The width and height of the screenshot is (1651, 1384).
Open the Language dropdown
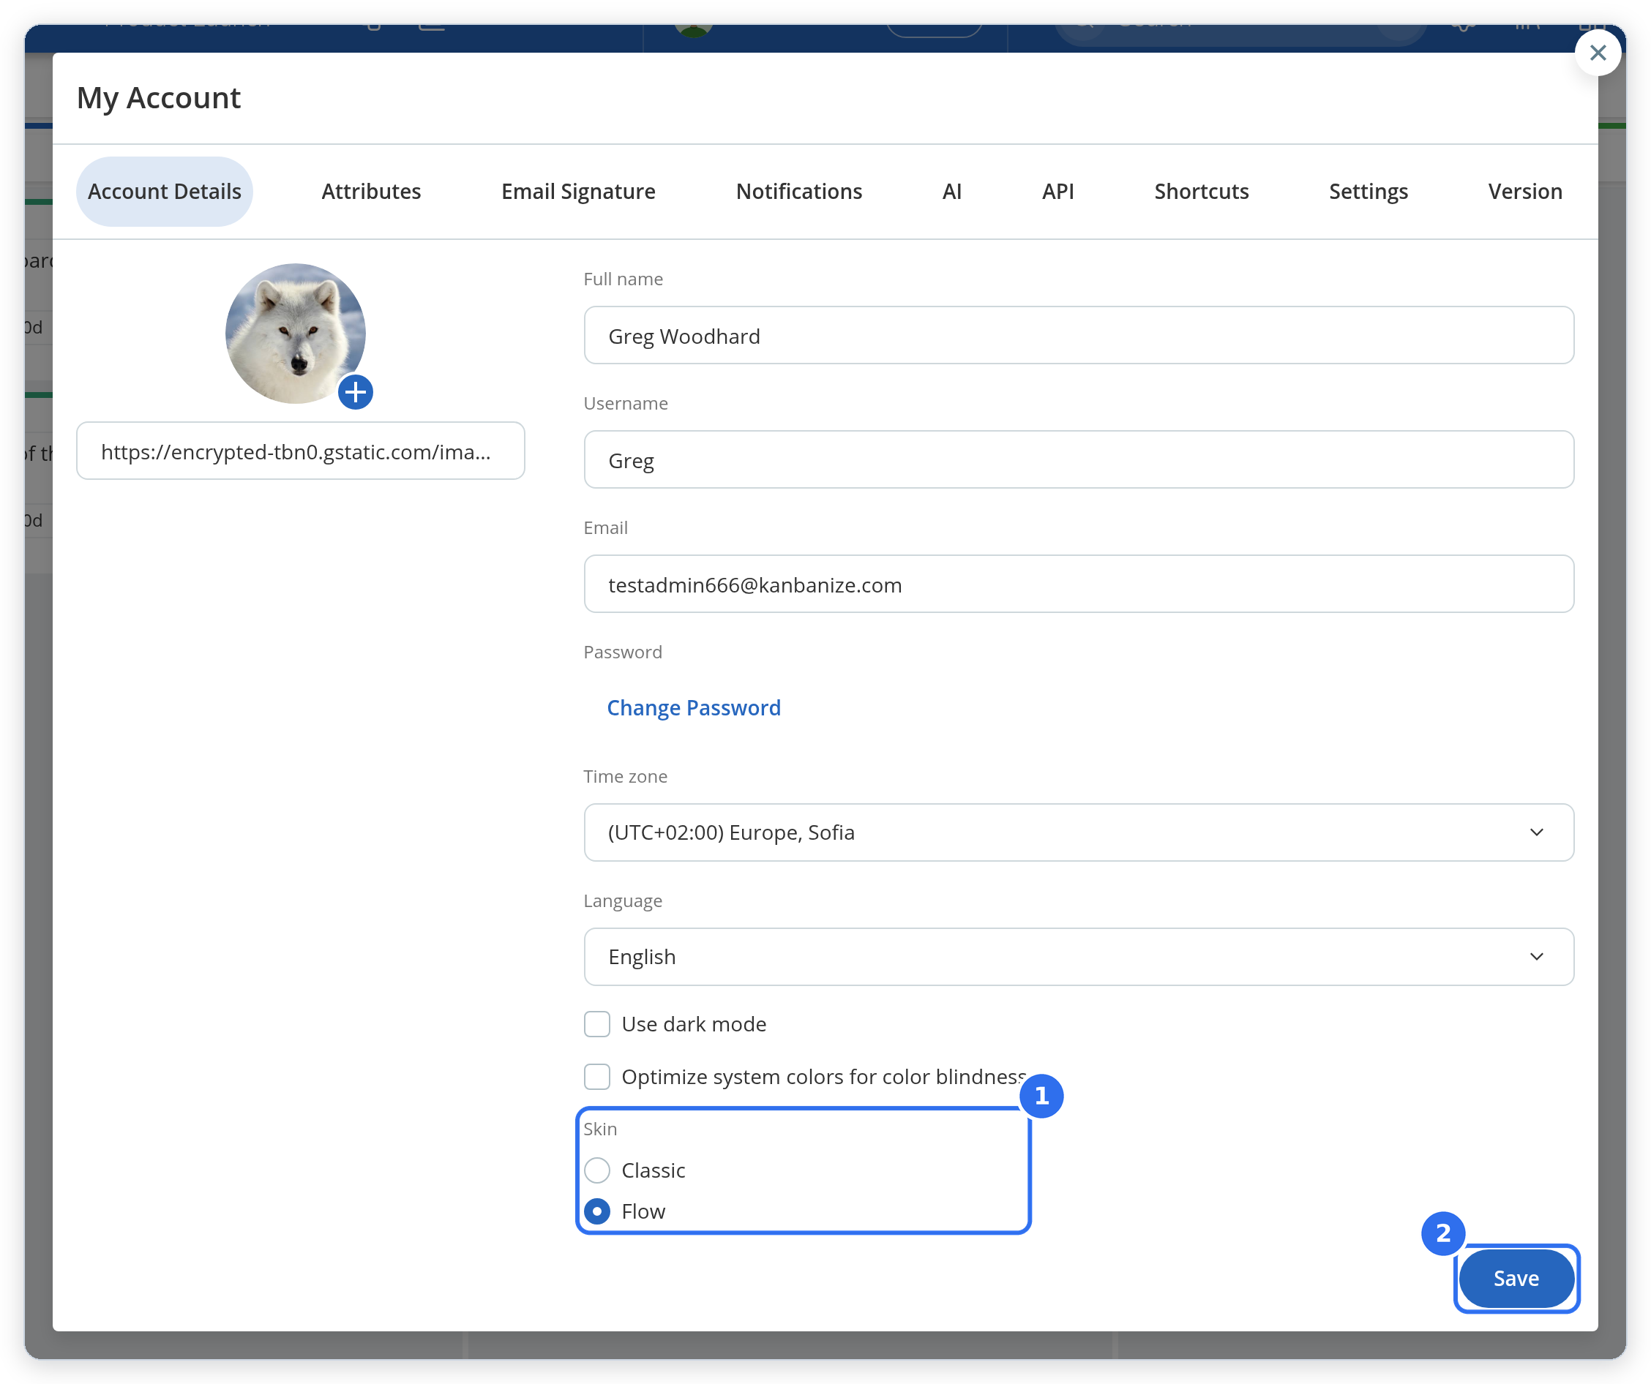click(x=1078, y=957)
